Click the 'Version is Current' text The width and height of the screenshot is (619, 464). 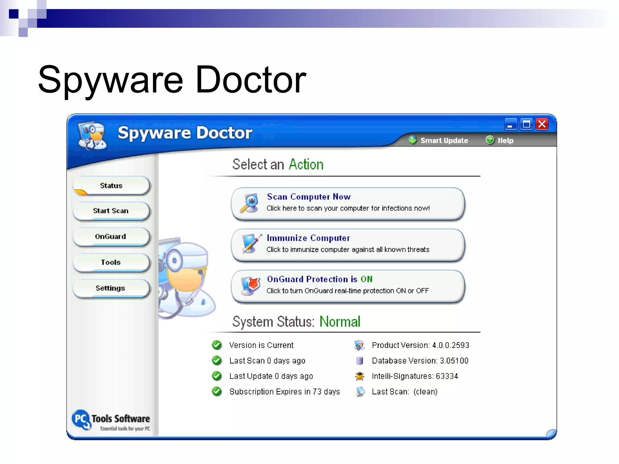click(261, 345)
